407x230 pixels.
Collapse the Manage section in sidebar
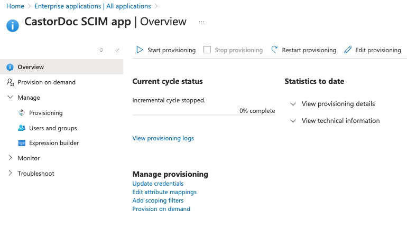tap(10, 98)
